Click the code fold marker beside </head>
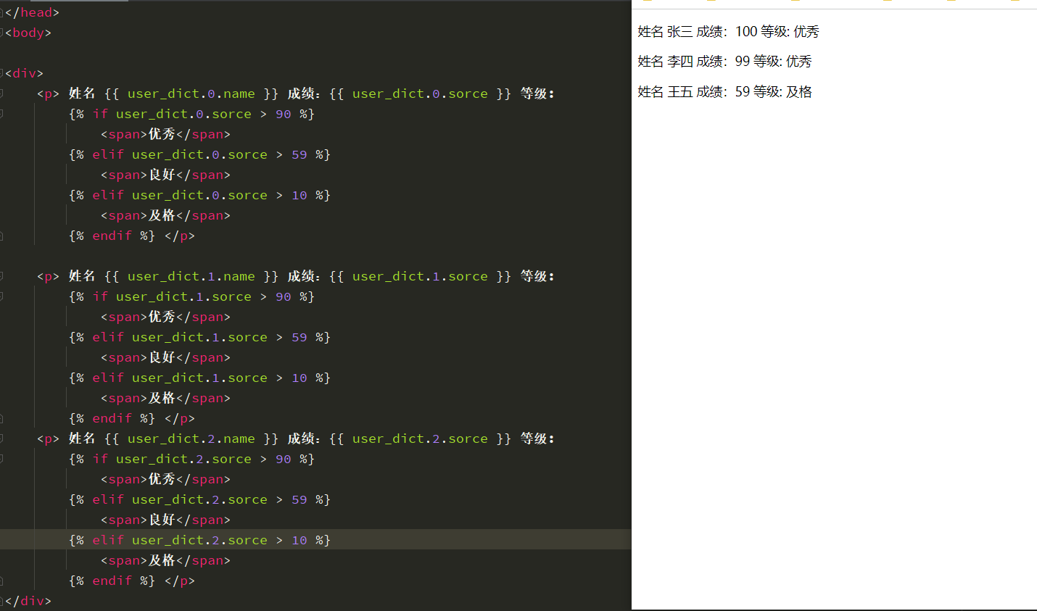Image resolution: width=1037 pixels, height=611 pixels. pos(3,12)
